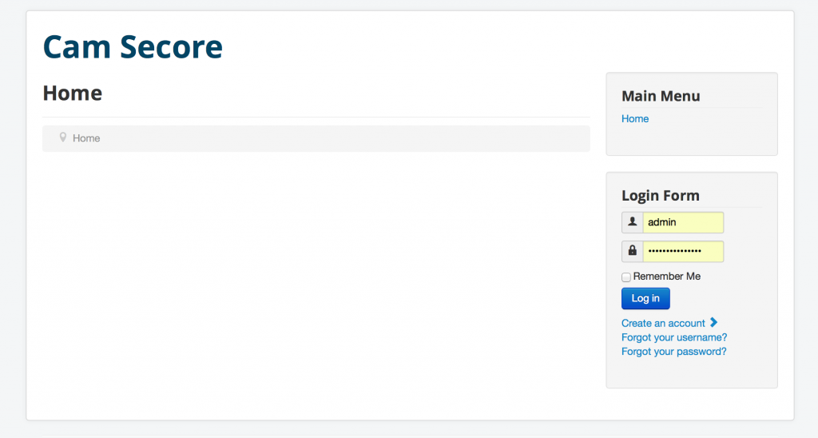Screen dimensions: 818x438
Task: Click the Home page heading
Action: click(73, 93)
